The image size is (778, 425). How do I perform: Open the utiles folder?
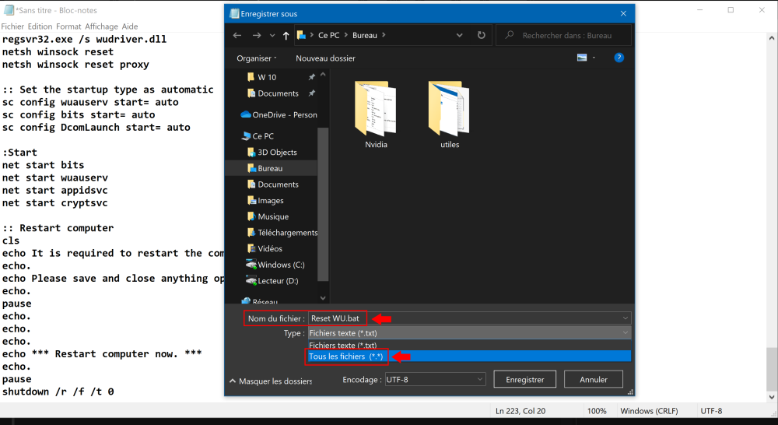pyautogui.click(x=450, y=114)
